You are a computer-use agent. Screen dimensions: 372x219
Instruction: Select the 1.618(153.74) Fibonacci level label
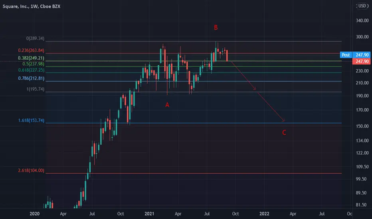tap(31, 121)
